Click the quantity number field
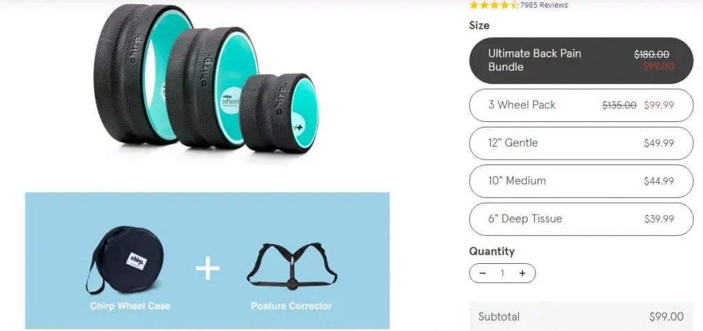The height and width of the screenshot is (331, 703). pyautogui.click(x=503, y=273)
